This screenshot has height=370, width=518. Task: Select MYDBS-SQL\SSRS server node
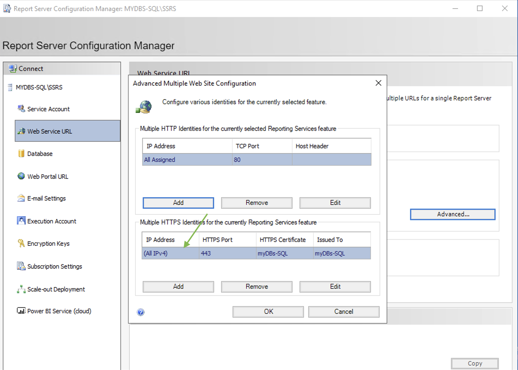[x=39, y=87]
